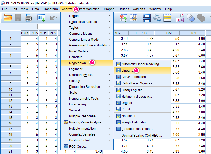The height and width of the screenshot is (154, 211).
Task: Click the Weight Cases scales icon
Action: coord(157,18)
